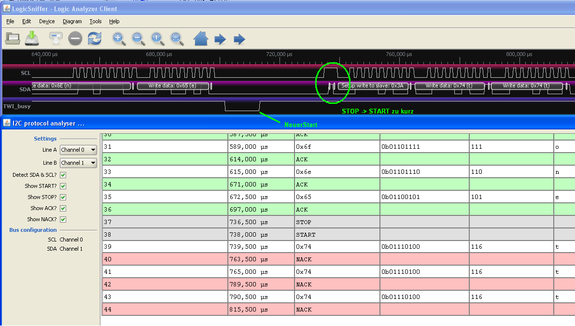
Task: Open the Edit menu
Action: (x=27, y=21)
